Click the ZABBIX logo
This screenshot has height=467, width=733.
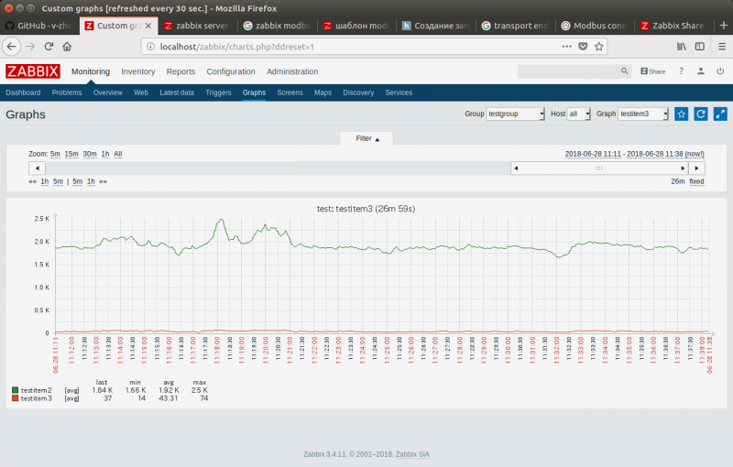[33, 71]
